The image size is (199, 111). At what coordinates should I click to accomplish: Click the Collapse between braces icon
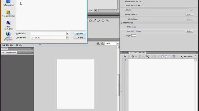pyautogui.click(x=152, y=56)
